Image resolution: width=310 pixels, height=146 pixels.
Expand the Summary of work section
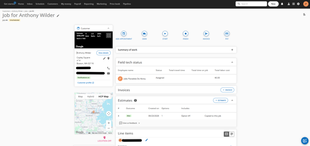click(232, 50)
